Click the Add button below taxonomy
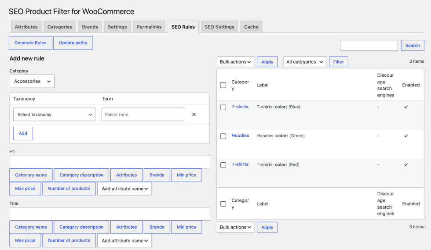This screenshot has height=250, width=431. (x=23, y=133)
